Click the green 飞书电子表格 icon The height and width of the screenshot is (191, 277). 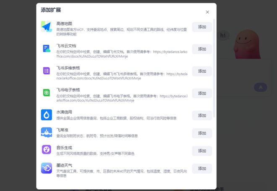47,93
